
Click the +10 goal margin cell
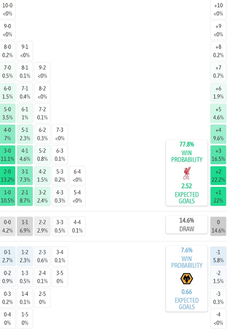coord(218,10)
